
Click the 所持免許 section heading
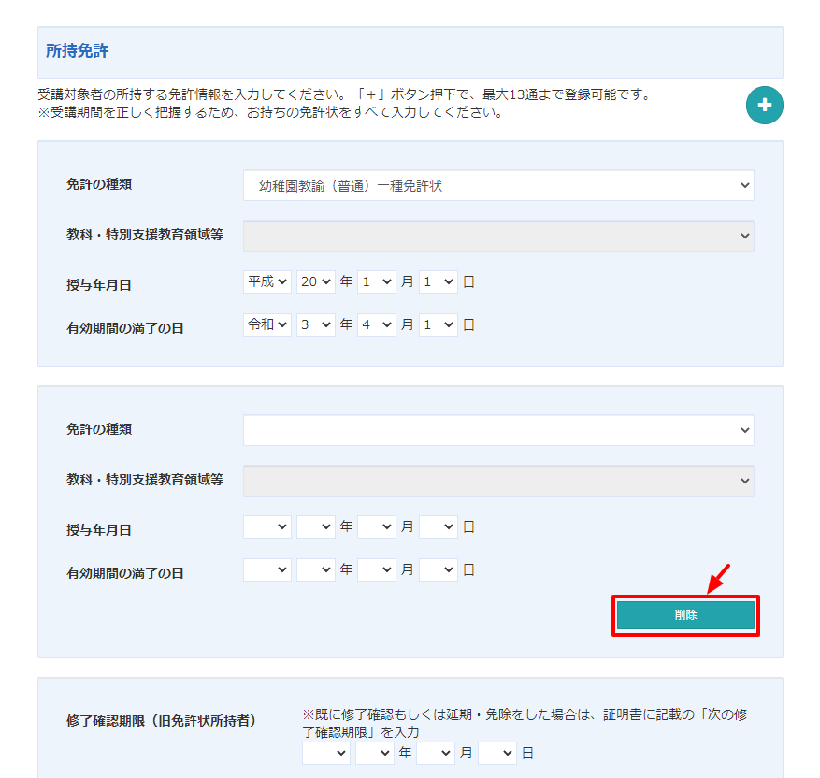coord(78,51)
